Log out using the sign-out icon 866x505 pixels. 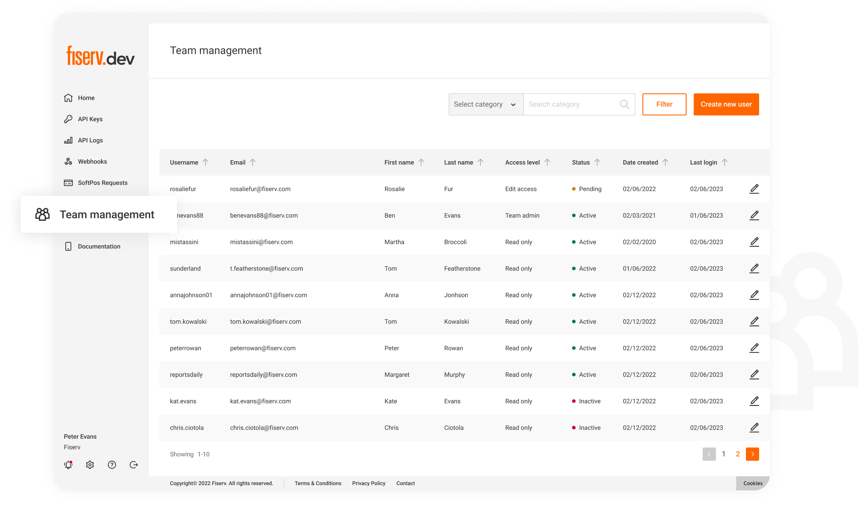[133, 465]
